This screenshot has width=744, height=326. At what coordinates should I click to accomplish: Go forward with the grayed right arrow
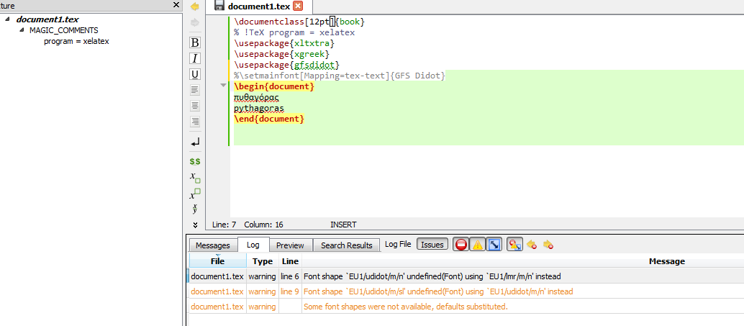[x=194, y=22]
